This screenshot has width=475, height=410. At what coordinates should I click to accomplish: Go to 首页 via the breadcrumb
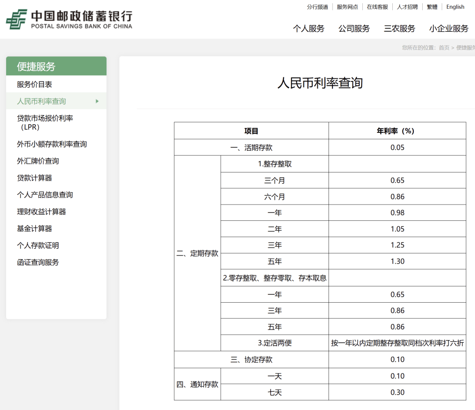pyautogui.click(x=444, y=47)
